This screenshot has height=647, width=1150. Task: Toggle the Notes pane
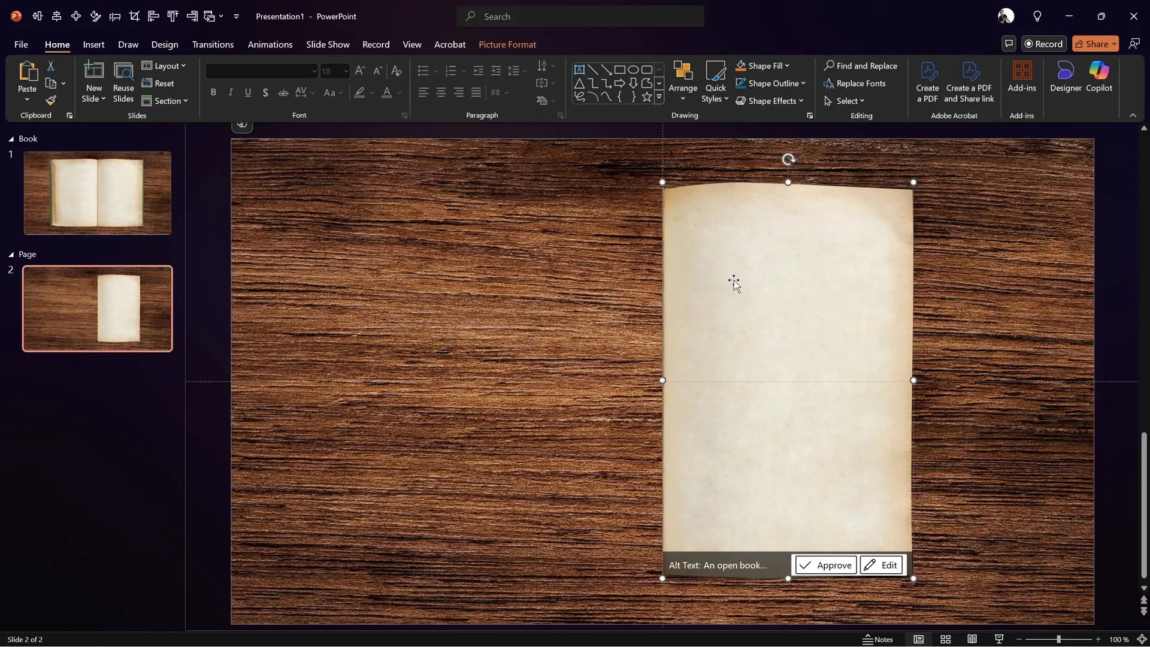pos(878,639)
